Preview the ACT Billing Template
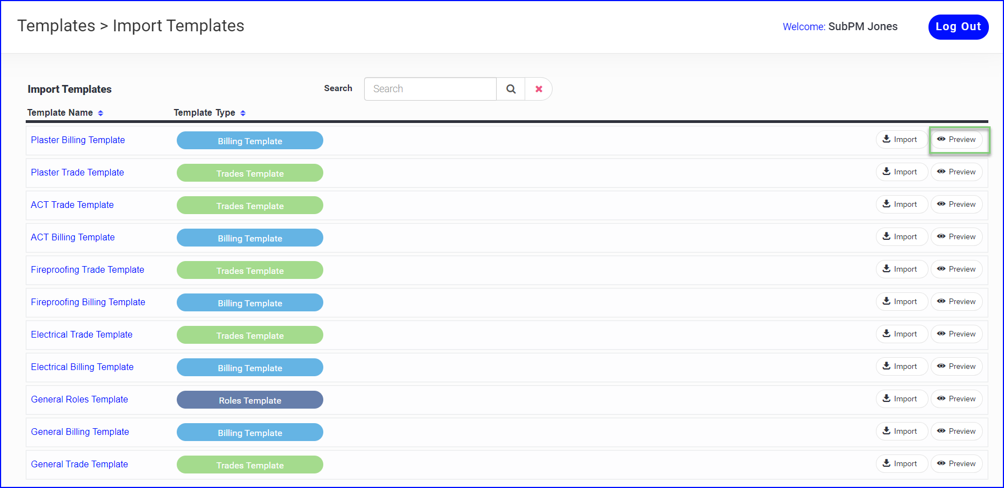Image resolution: width=1004 pixels, height=488 pixels. (x=956, y=237)
